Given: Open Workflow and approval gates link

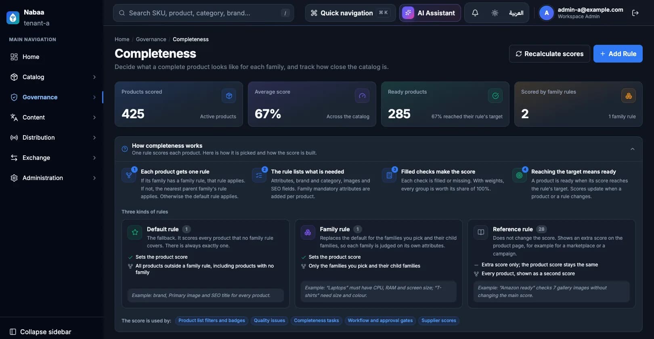Looking at the screenshot, I should point(380,320).
